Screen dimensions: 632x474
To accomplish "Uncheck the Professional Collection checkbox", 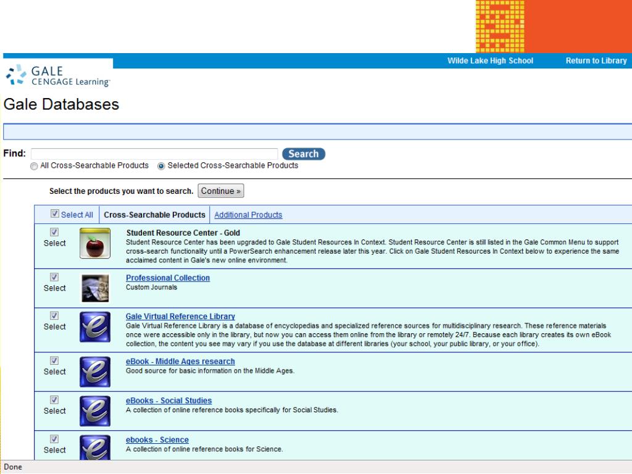I will (x=54, y=277).
